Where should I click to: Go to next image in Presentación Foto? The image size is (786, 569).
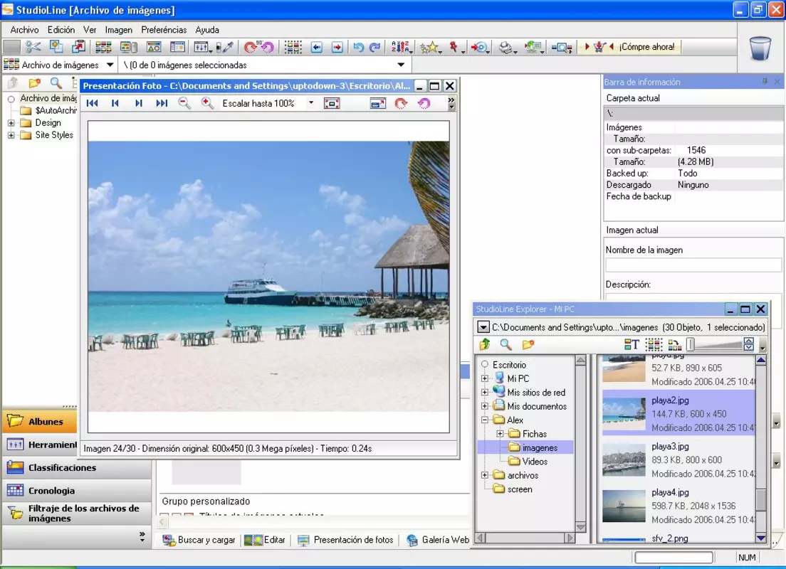(x=138, y=103)
